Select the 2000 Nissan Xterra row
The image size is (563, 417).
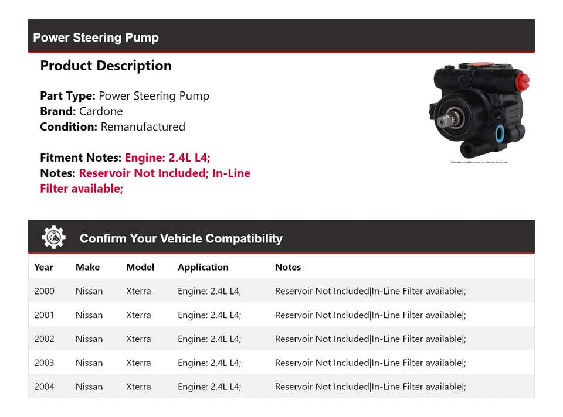281,291
